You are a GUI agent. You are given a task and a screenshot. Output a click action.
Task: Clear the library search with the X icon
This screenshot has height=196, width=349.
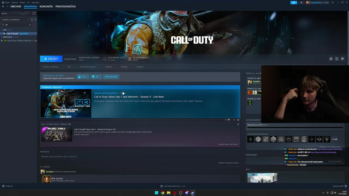[30, 25]
